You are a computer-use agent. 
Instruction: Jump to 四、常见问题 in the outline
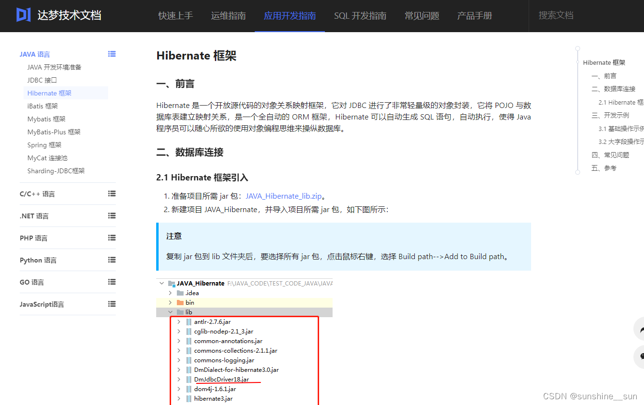pos(610,155)
